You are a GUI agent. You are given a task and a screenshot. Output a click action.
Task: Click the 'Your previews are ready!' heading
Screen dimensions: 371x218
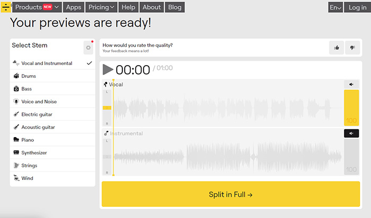coord(81,23)
